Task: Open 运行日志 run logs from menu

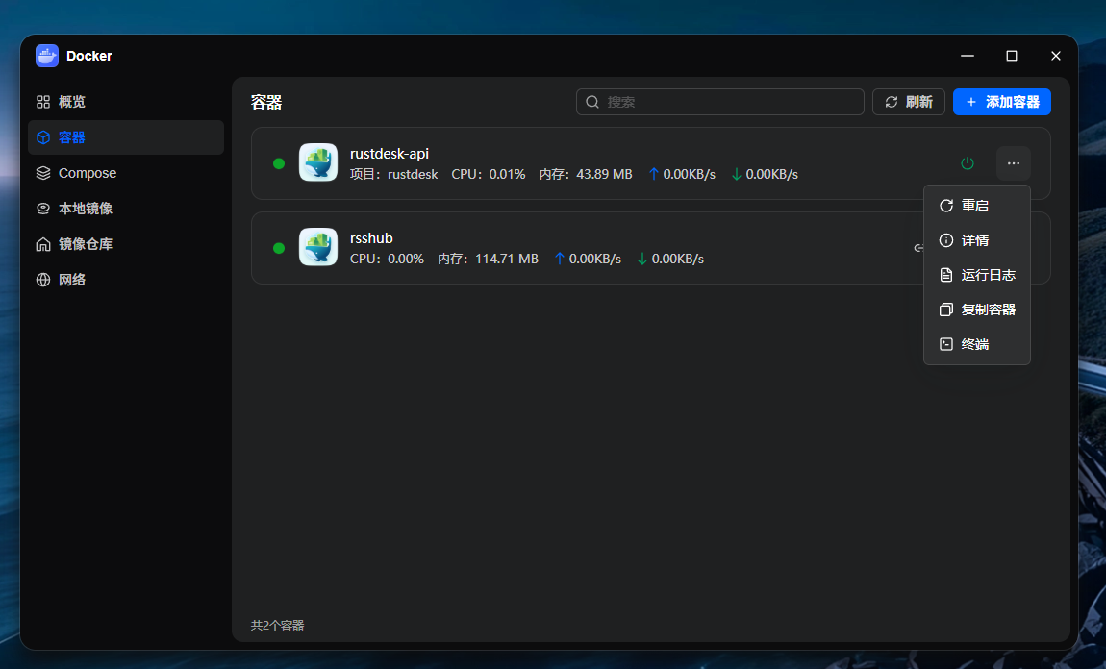Action: tap(977, 275)
